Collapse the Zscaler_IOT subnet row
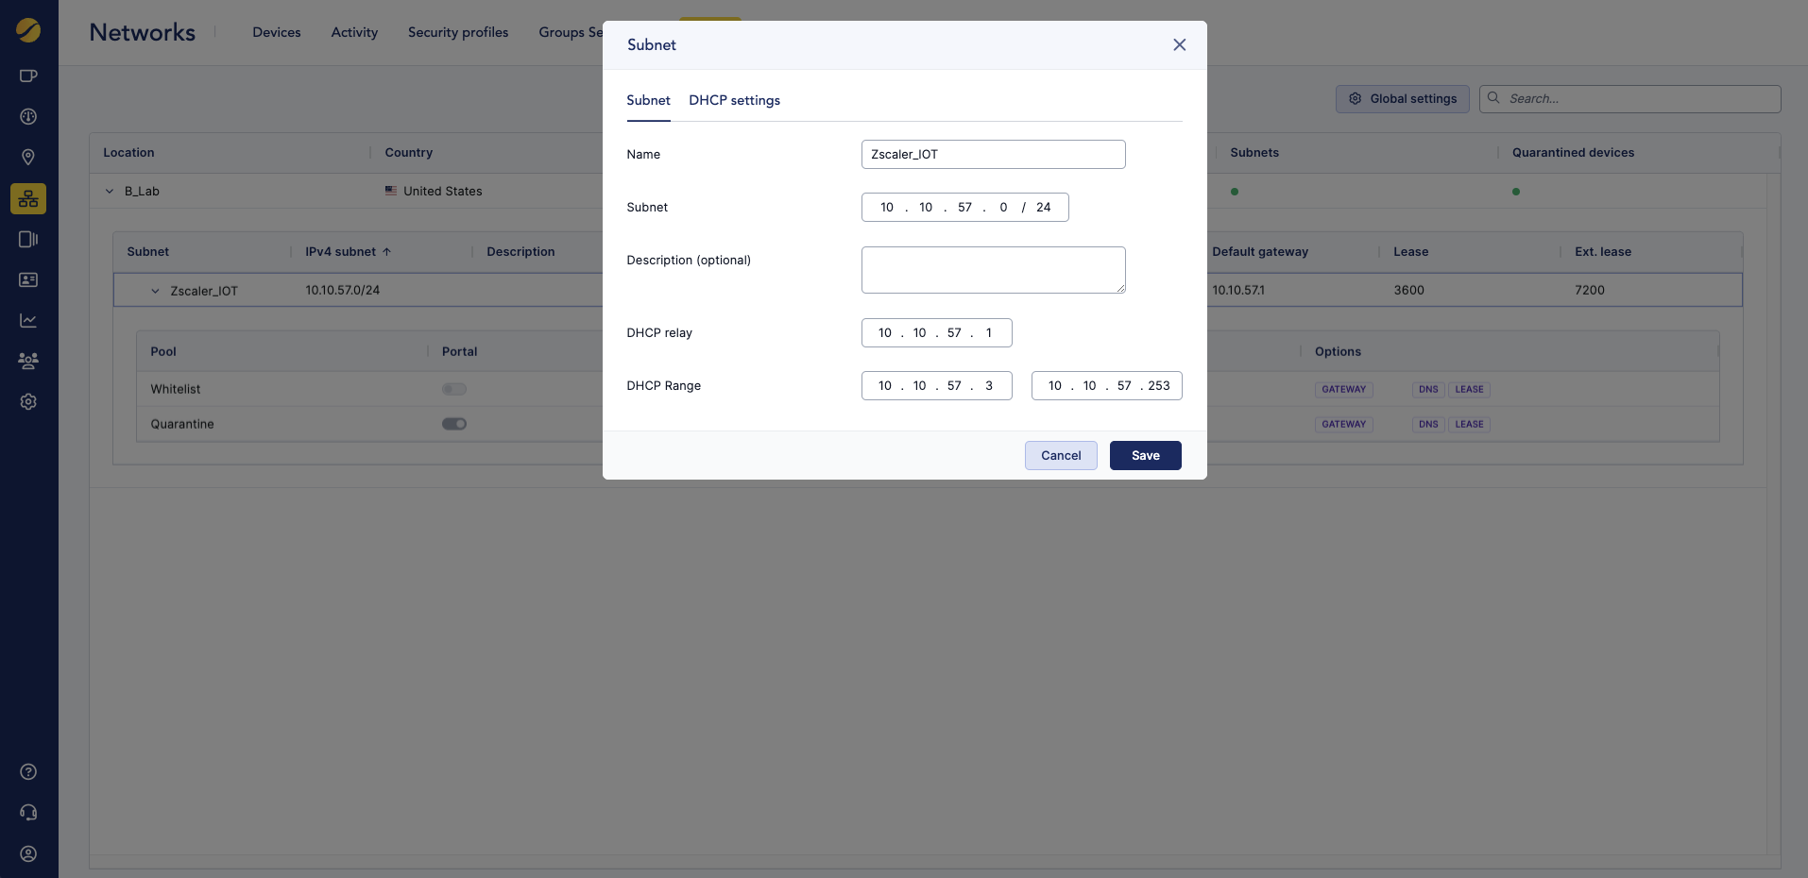Screen dimensions: 1808x878 156,292
